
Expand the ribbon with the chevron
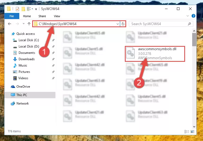point(188,16)
